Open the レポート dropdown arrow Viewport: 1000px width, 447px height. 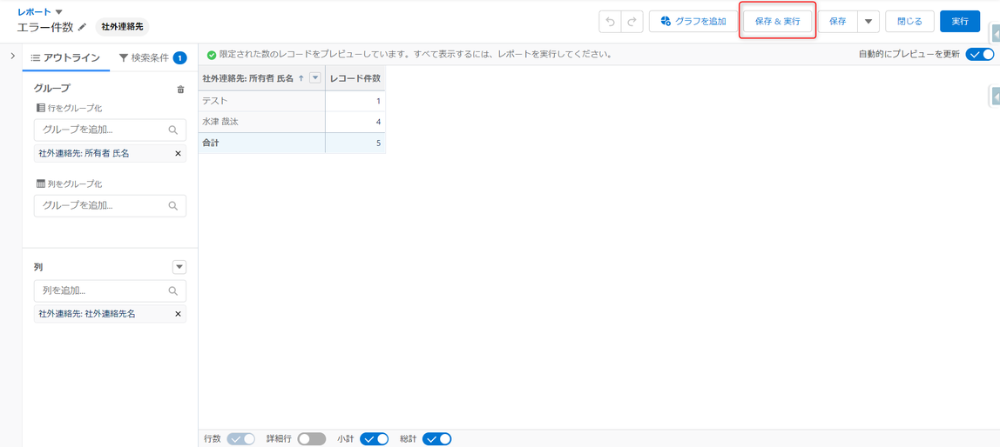pos(59,11)
